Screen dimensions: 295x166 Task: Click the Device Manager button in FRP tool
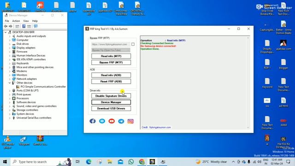coord(111,102)
